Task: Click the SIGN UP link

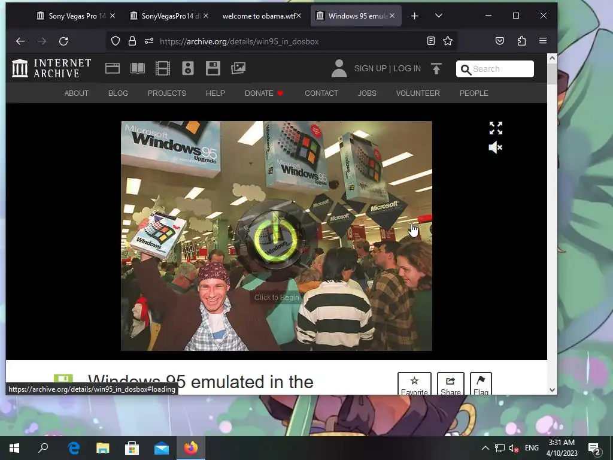Action: [x=370, y=68]
